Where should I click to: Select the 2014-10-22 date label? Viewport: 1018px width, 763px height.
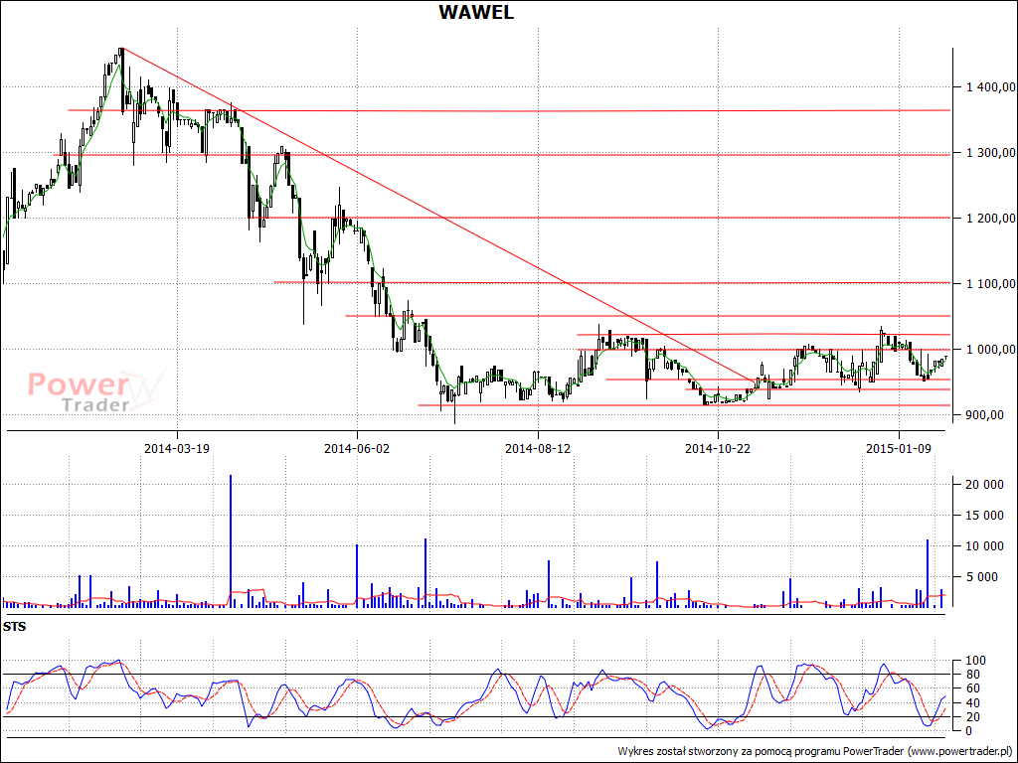[718, 448]
